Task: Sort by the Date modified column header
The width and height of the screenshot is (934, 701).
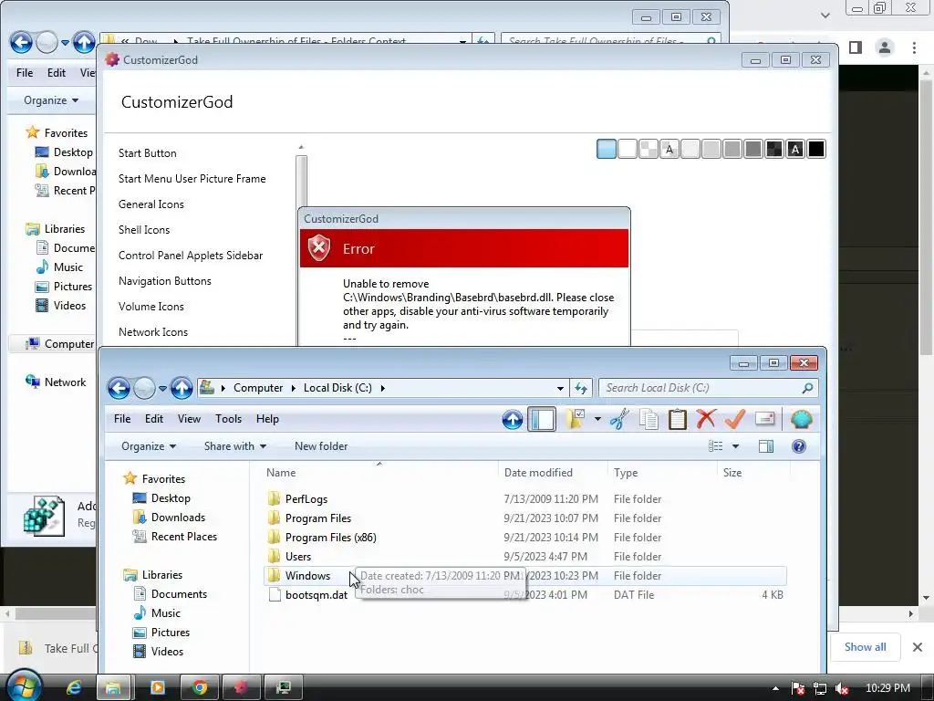Action: pyautogui.click(x=538, y=473)
